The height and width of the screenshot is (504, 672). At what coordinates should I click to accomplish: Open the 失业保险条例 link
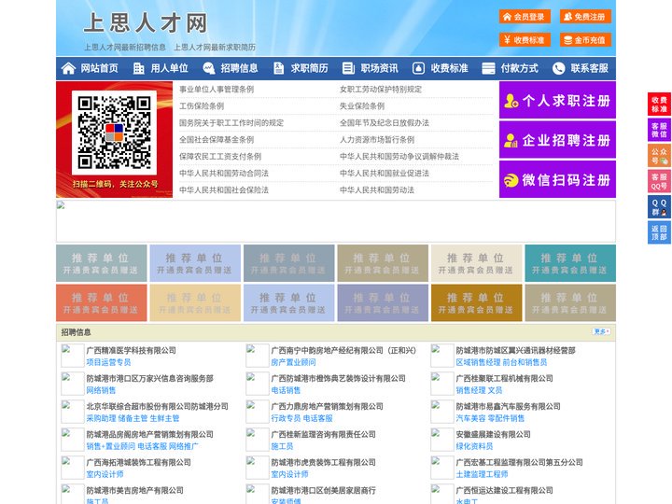pos(362,105)
